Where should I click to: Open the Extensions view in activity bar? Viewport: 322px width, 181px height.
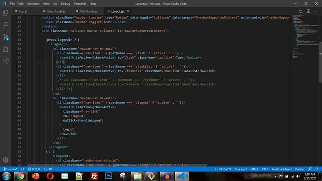[6, 61]
